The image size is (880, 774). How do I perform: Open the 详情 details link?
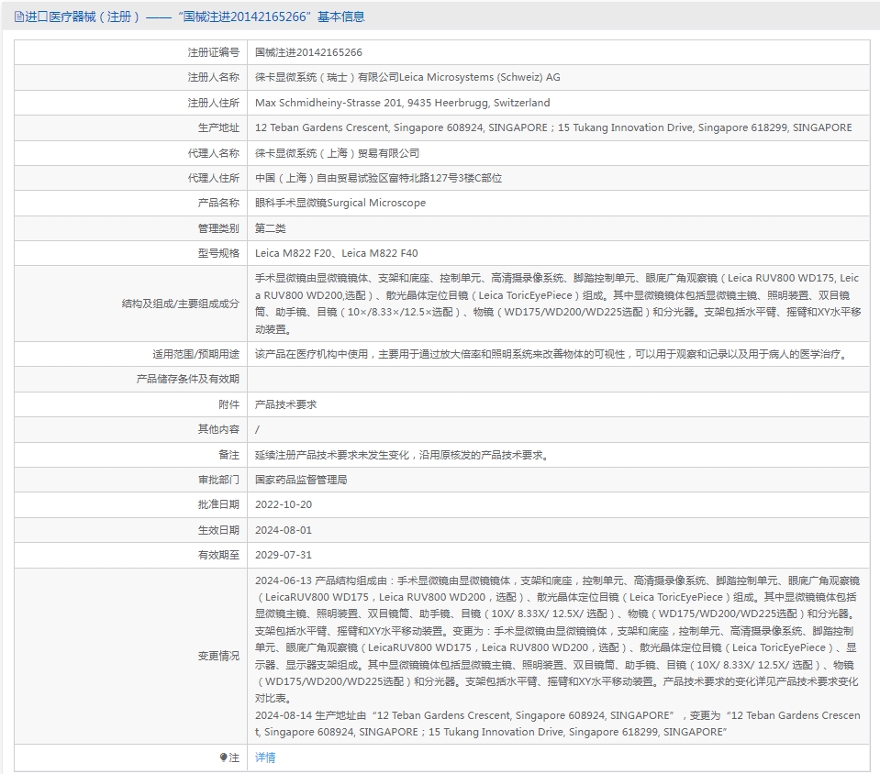[x=265, y=757]
